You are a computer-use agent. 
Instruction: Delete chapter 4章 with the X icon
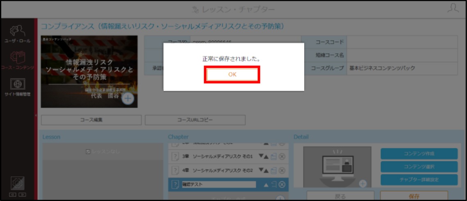(x=282, y=170)
